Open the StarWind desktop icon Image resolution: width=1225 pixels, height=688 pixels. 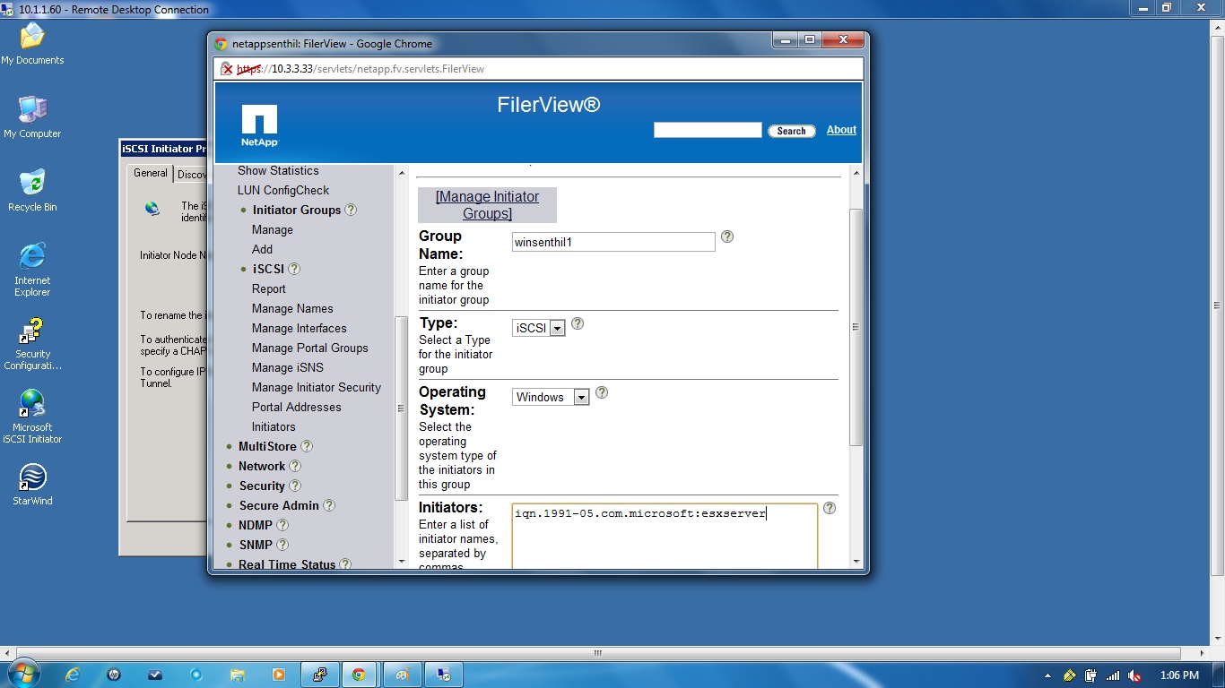pos(32,485)
